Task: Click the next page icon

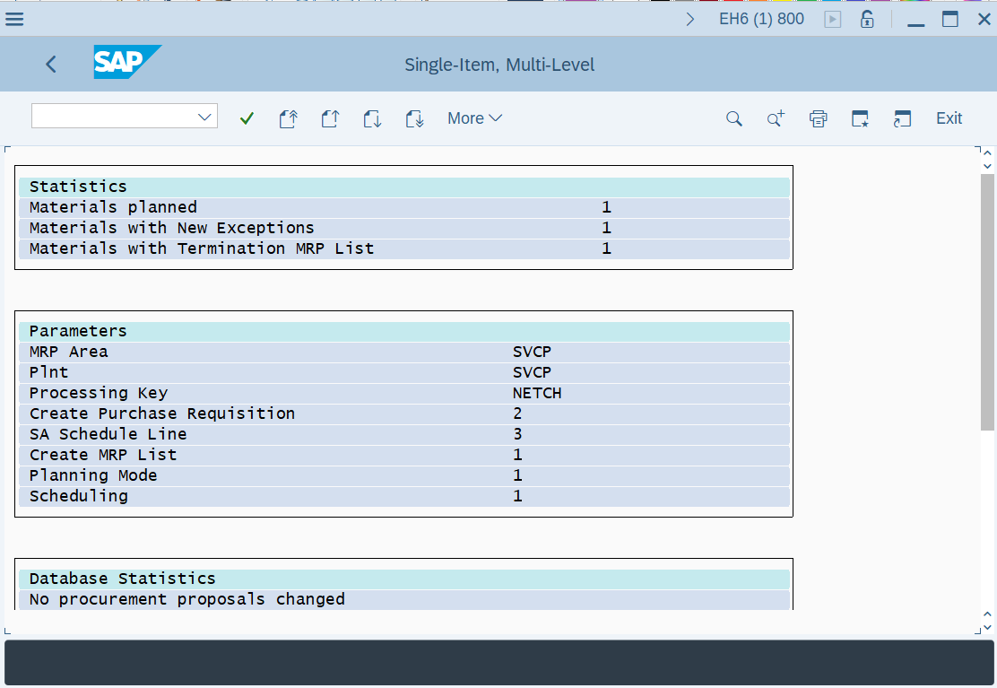Action: [x=372, y=118]
